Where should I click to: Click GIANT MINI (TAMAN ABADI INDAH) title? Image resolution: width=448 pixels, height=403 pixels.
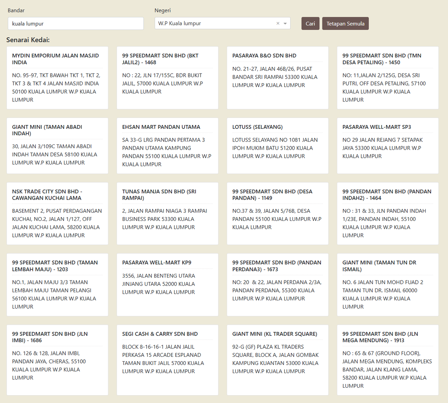pyautogui.click(x=47, y=130)
